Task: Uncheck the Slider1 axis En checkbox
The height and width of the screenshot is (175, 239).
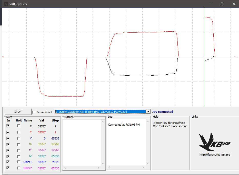Action: tap(8, 162)
